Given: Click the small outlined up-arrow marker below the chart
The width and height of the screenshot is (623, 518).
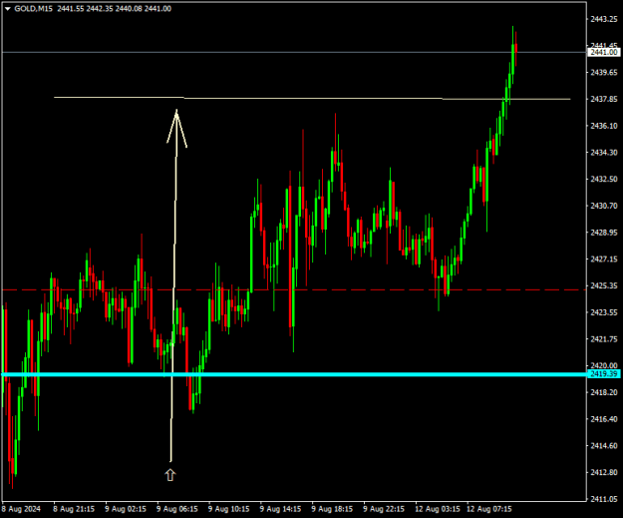Looking at the screenshot, I should point(170,475).
